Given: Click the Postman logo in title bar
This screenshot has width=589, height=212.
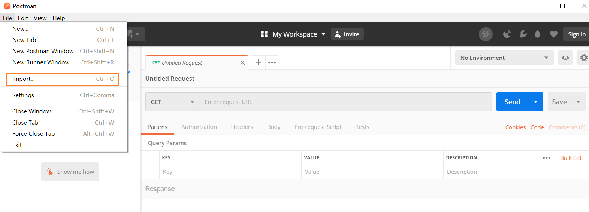Looking at the screenshot, I should [7, 6].
